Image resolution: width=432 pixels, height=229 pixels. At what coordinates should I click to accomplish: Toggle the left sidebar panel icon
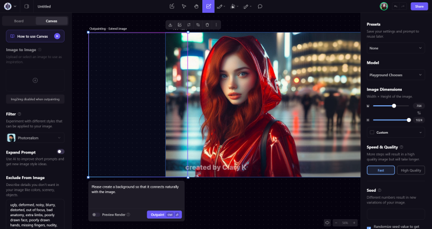[x=27, y=6]
